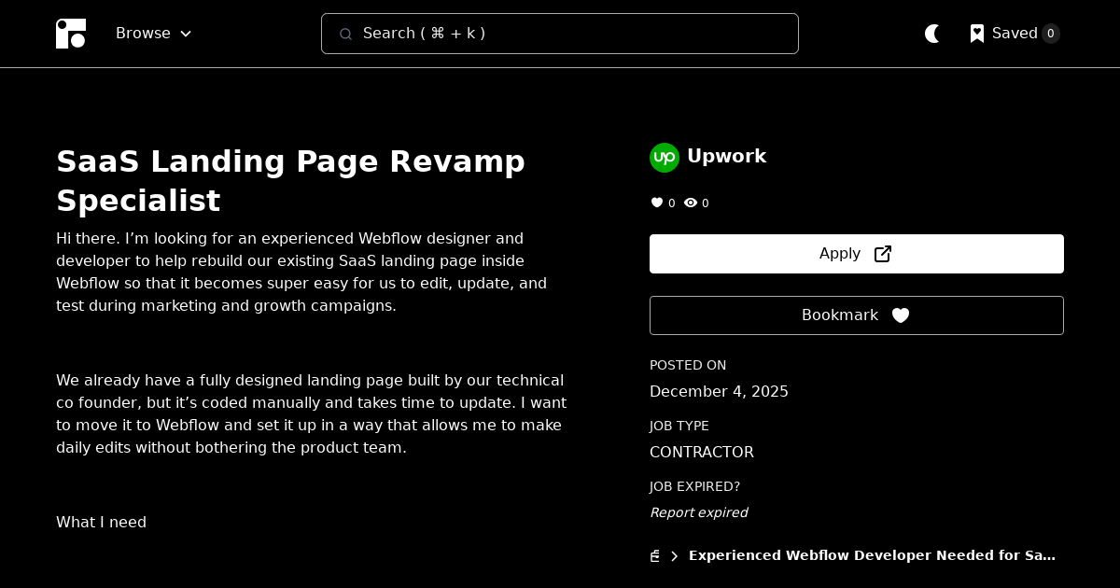Click the external link icon on Apply button
This screenshot has width=1120, height=588.
click(x=882, y=253)
